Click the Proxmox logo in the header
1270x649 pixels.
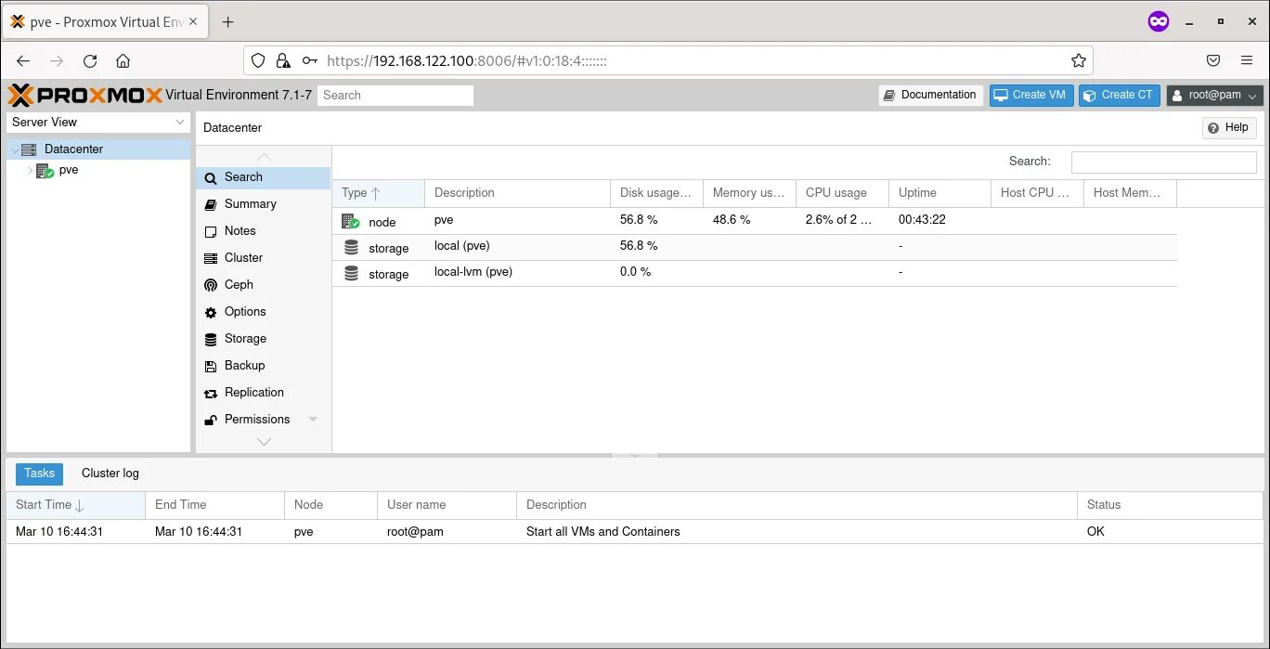84,95
